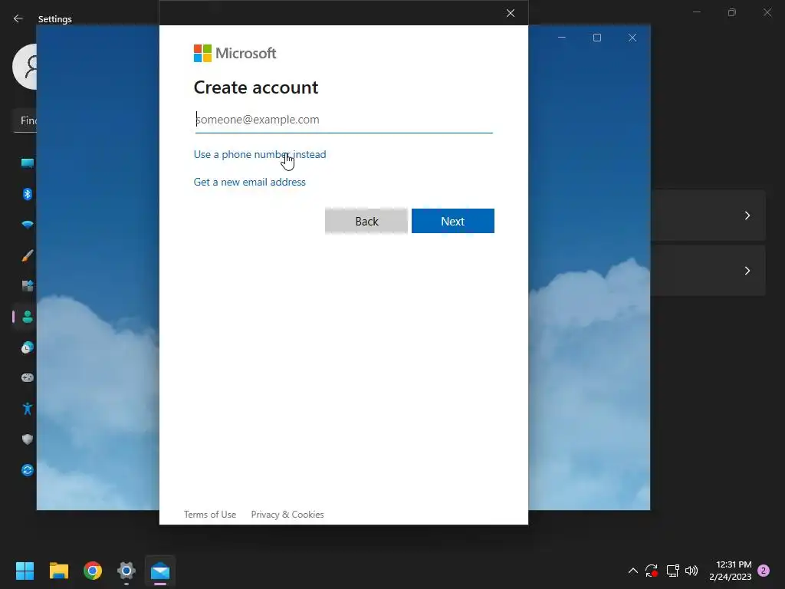Open Time & language clock-globe icon
The image size is (785, 589).
click(28, 347)
